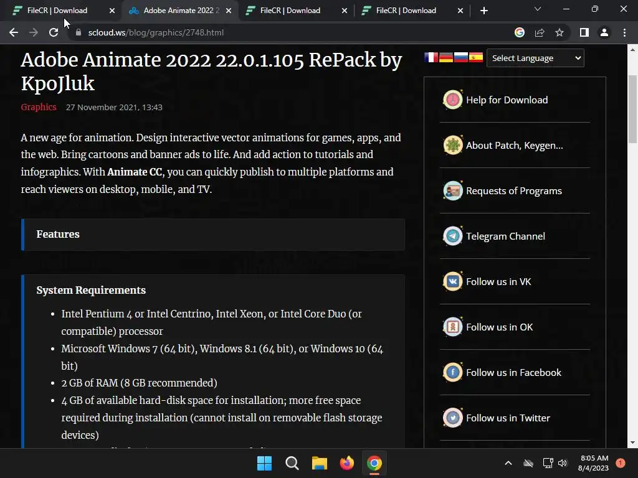638x478 pixels.
Task: Select the French flag language
Action: click(x=431, y=57)
